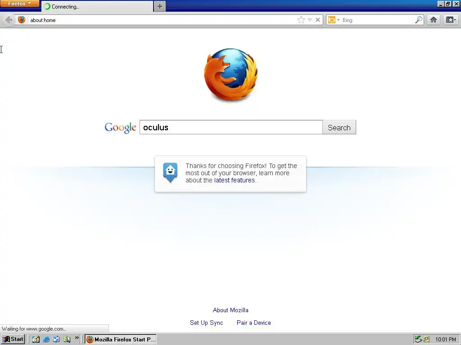Image resolution: width=461 pixels, height=345 pixels.
Task: Open the Bing search engine dropdown
Action: click(334, 20)
